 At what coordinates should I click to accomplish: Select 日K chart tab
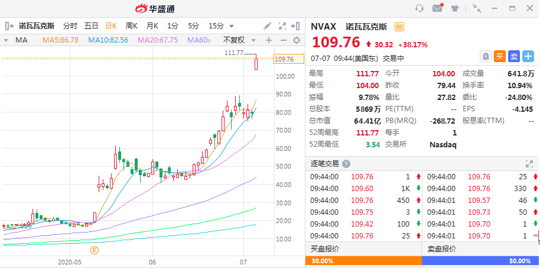tap(112, 26)
